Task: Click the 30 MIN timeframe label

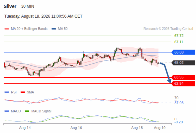Action: [28, 6]
